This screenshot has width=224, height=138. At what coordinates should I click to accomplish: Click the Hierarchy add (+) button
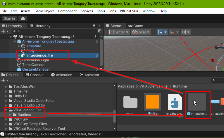tap(3, 31)
